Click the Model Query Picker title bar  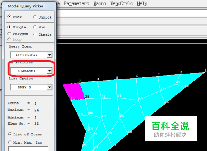(29, 6)
